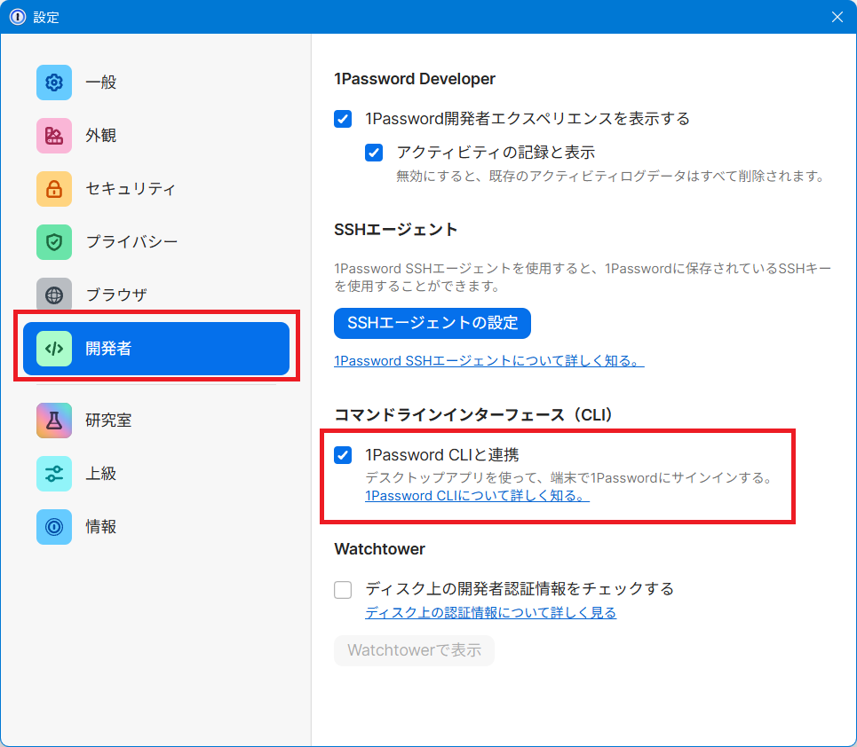Click the Watchtowerで表示 button

click(x=414, y=650)
